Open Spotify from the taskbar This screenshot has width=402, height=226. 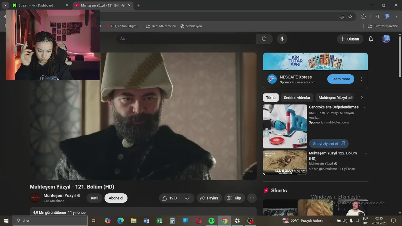tap(211, 221)
